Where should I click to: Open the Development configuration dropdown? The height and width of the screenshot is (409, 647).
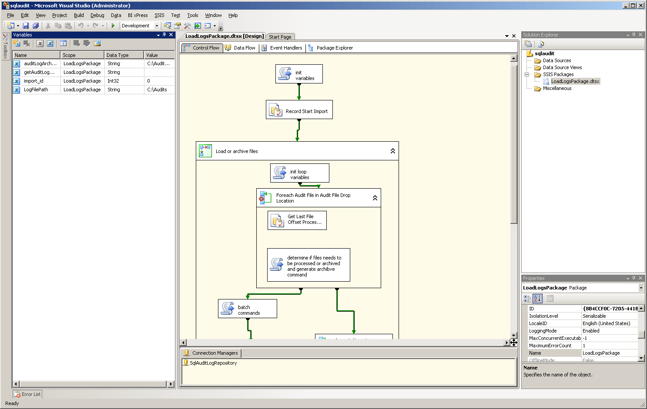(x=157, y=26)
